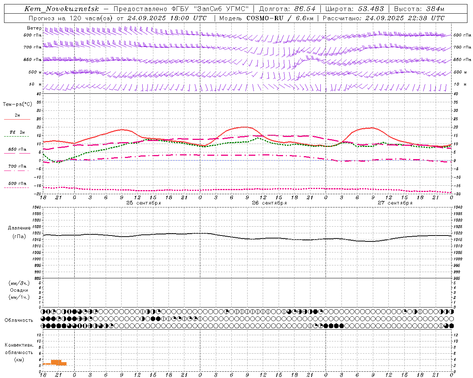This screenshot has height=378, width=473.
Task: Click the '(мм/1ч.)' precipitation unit label
Action: tap(19, 297)
